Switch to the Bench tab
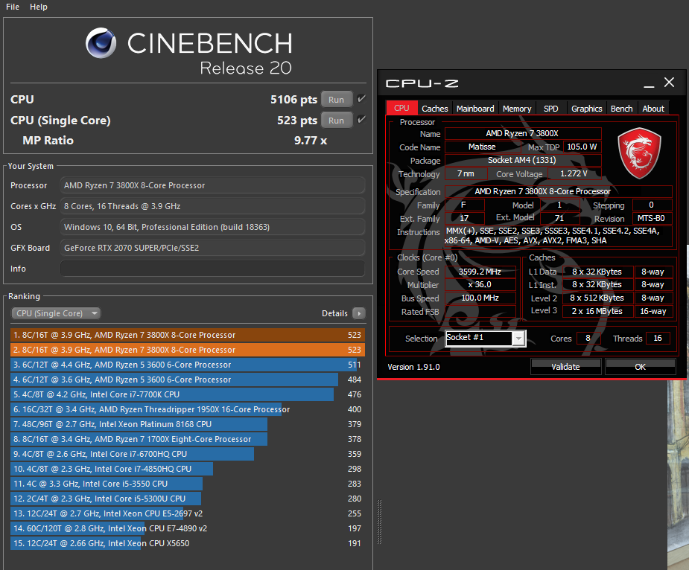This screenshot has width=689, height=570. tap(621, 109)
